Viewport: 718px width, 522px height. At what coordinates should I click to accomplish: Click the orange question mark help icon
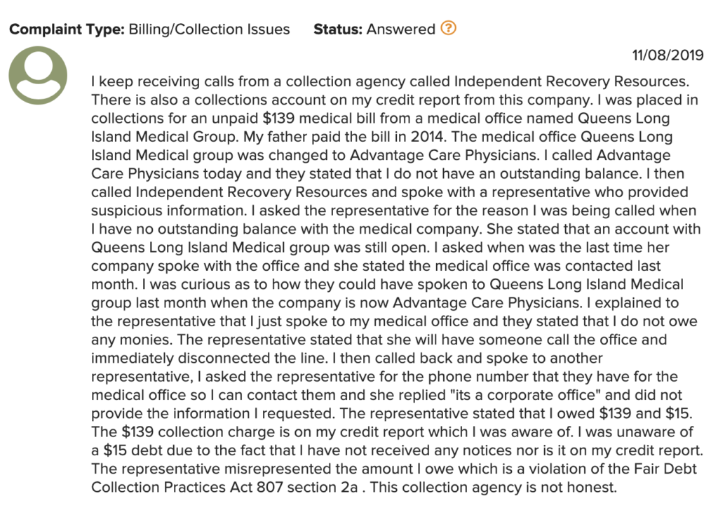(448, 28)
